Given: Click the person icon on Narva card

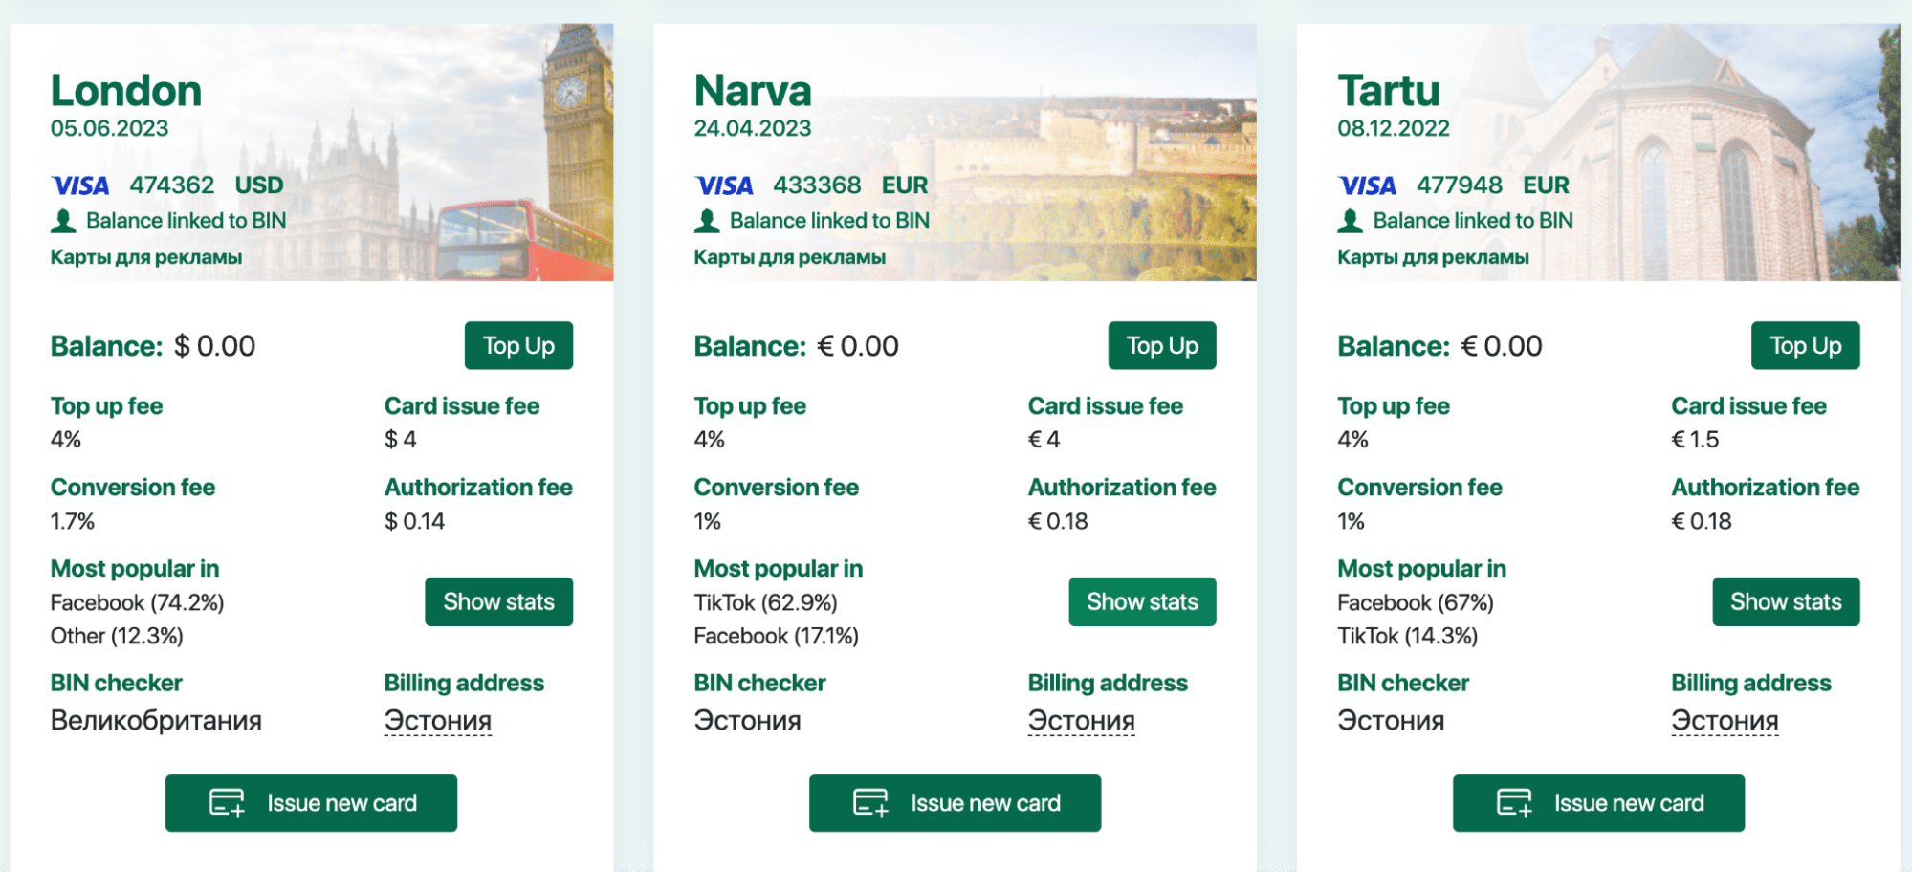Looking at the screenshot, I should pos(707,221).
